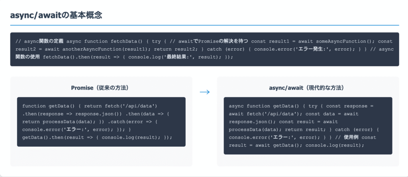Click the // async関数の定義 comment in top code

coord(39,41)
